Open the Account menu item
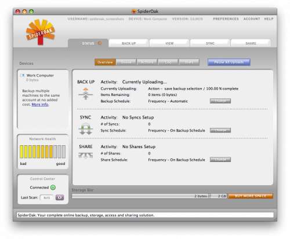 coord(252,19)
